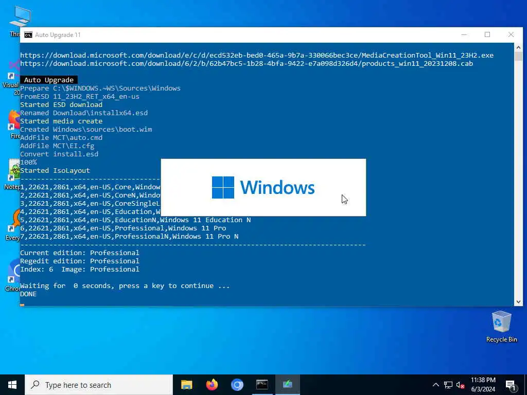Click the Professional Windows 11 Pro row
The height and width of the screenshot is (395, 527).
(123, 228)
